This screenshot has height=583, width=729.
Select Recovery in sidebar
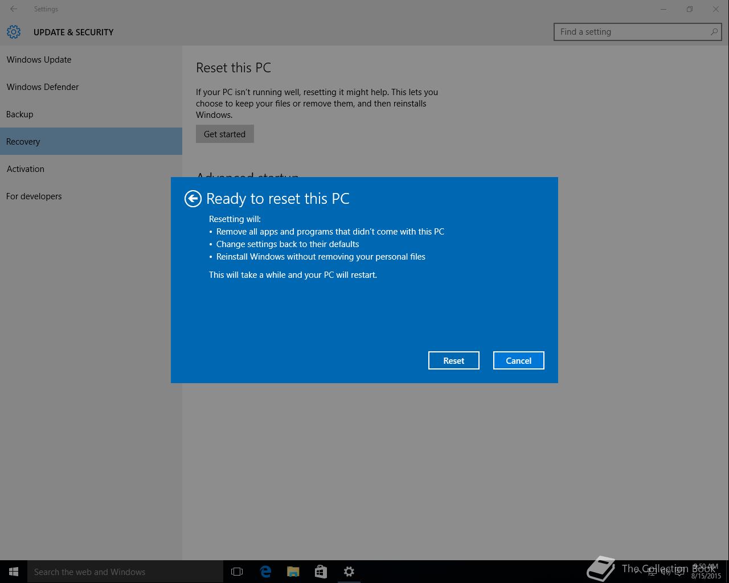(x=91, y=141)
